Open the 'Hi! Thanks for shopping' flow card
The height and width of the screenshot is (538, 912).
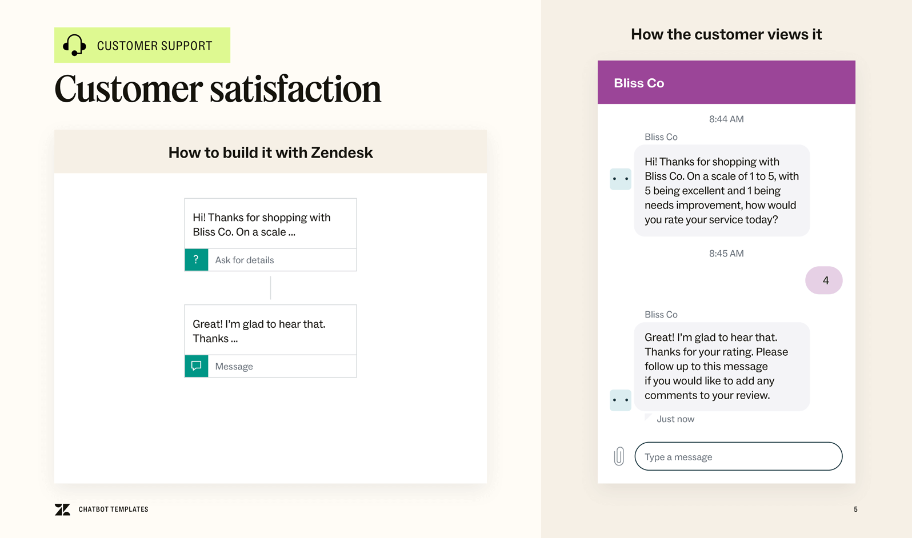tap(270, 224)
